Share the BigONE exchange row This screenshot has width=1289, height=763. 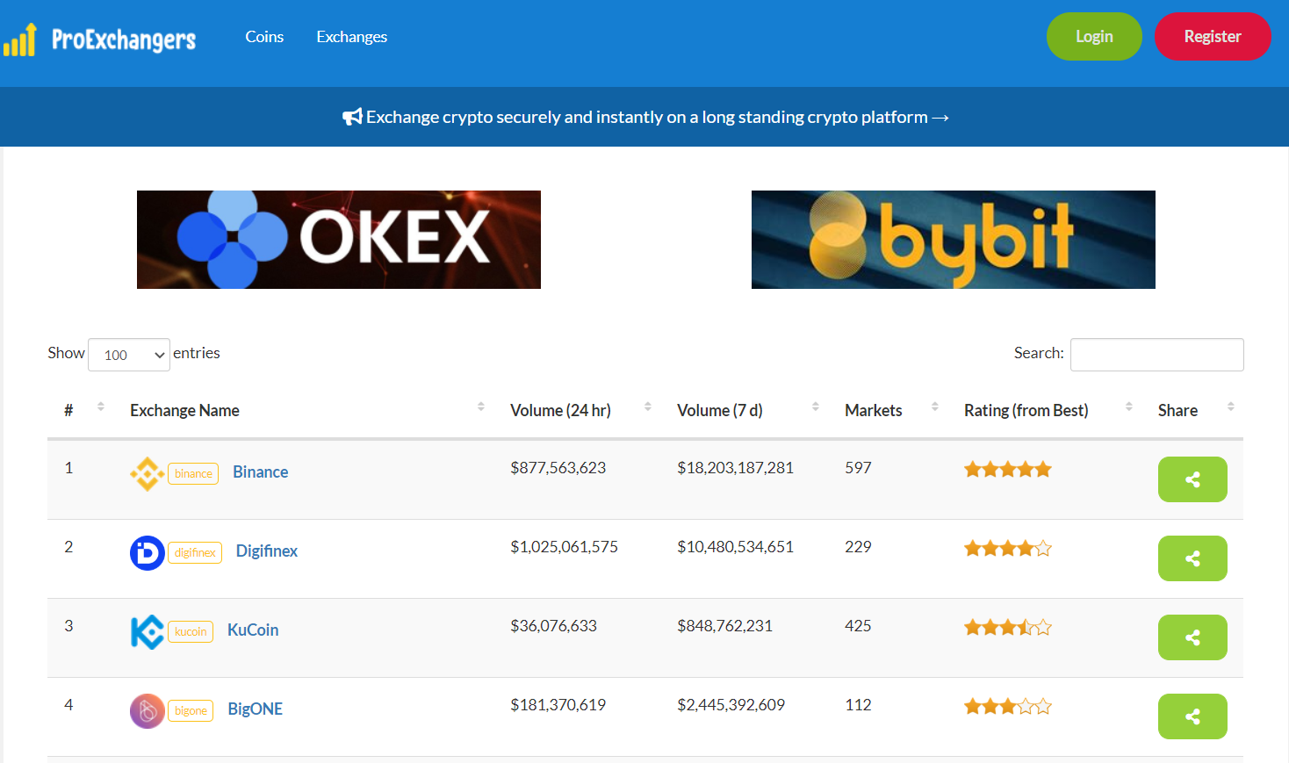(x=1192, y=716)
